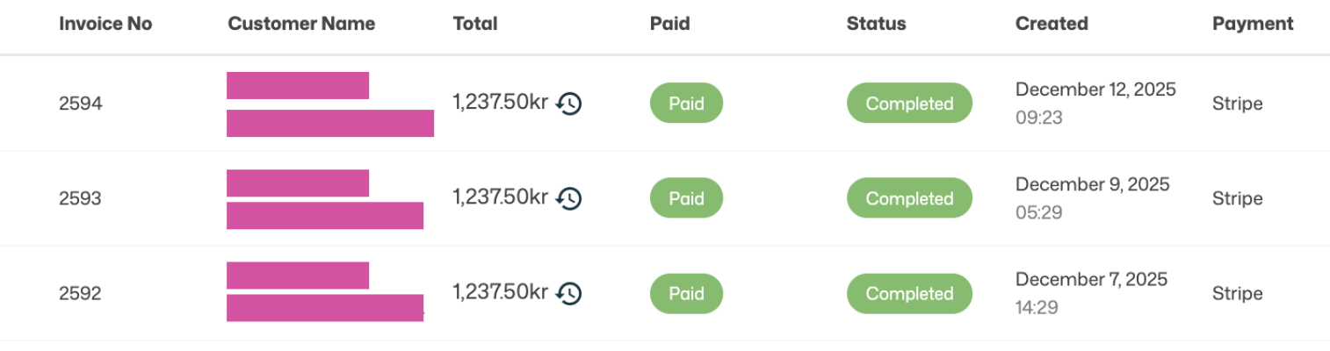Select the Completed status of invoice 2593
Image resolution: width=1330 pixels, height=351 pixels.
tap(909, 198)
